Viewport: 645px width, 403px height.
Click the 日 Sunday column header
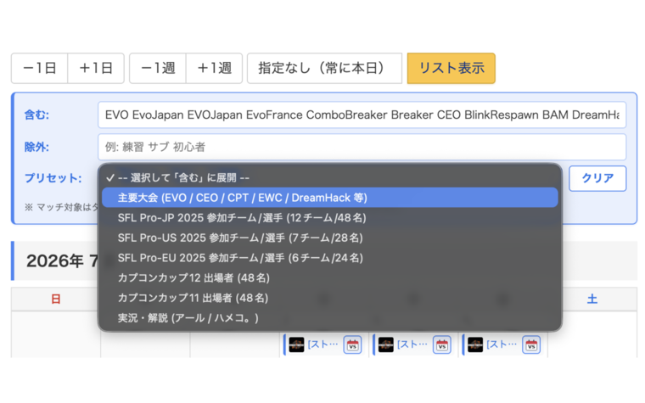pos(56,299)
